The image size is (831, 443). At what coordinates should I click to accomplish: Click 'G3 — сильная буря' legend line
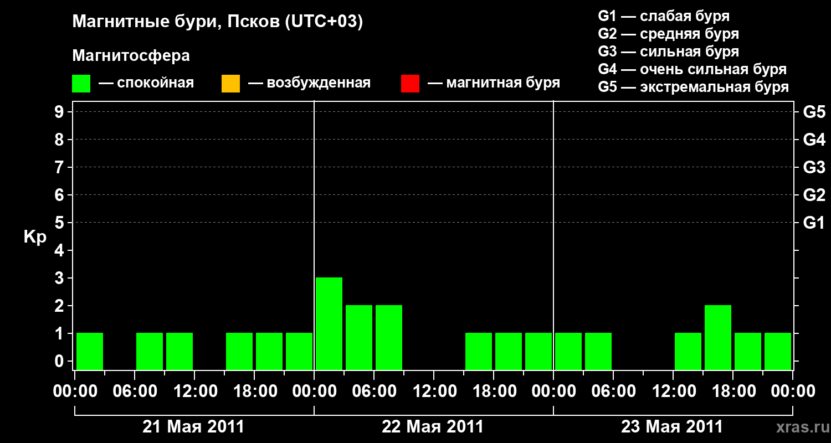click(668, 51)
